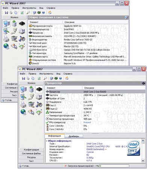The width and height of the screenshot is (147, 169).
Task: Open Файл menu in front window
Action: click(x=23, y=74)
